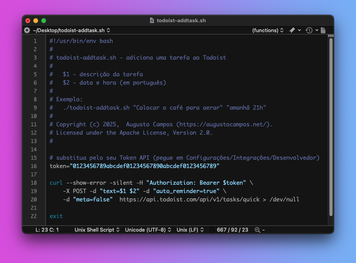Click the exit keyword on line 22
Image resolution: width=356 pixels, height=263 pixels.
point(56,216)
